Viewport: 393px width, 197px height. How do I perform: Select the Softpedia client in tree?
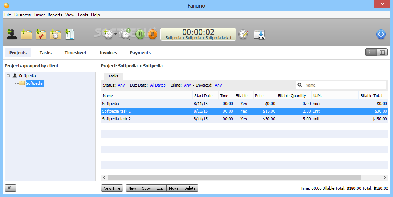coord(27,76)
